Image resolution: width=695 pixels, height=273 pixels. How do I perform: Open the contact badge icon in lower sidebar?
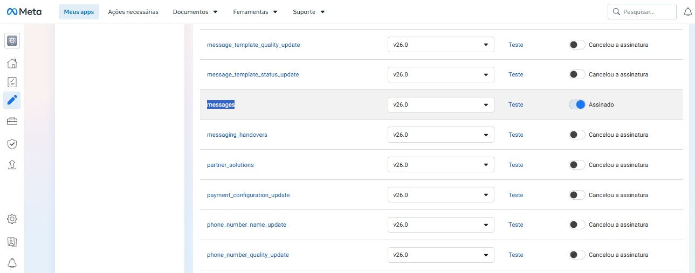(12, 242)
